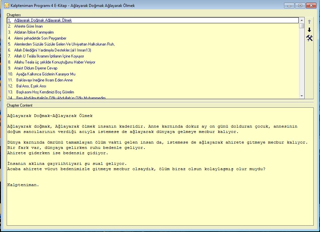Select chapter Allahu Teala üç şekilde Konuştuğunu
The height and width of the screenshot is (232, 320).
coord(55,62)
